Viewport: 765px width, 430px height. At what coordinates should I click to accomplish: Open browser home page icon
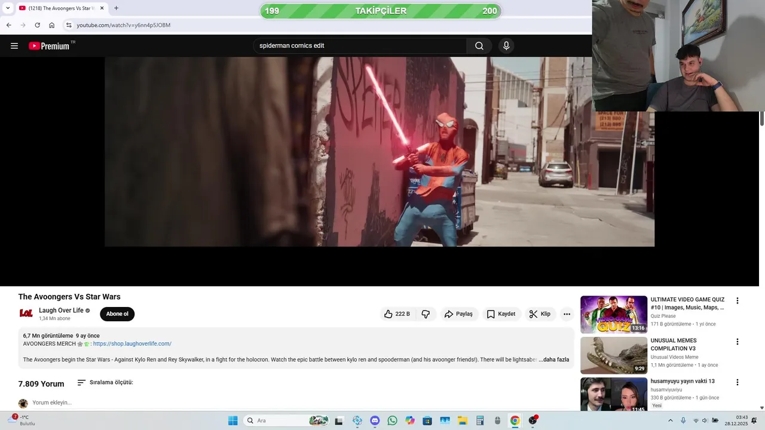[x=51, y=25]
